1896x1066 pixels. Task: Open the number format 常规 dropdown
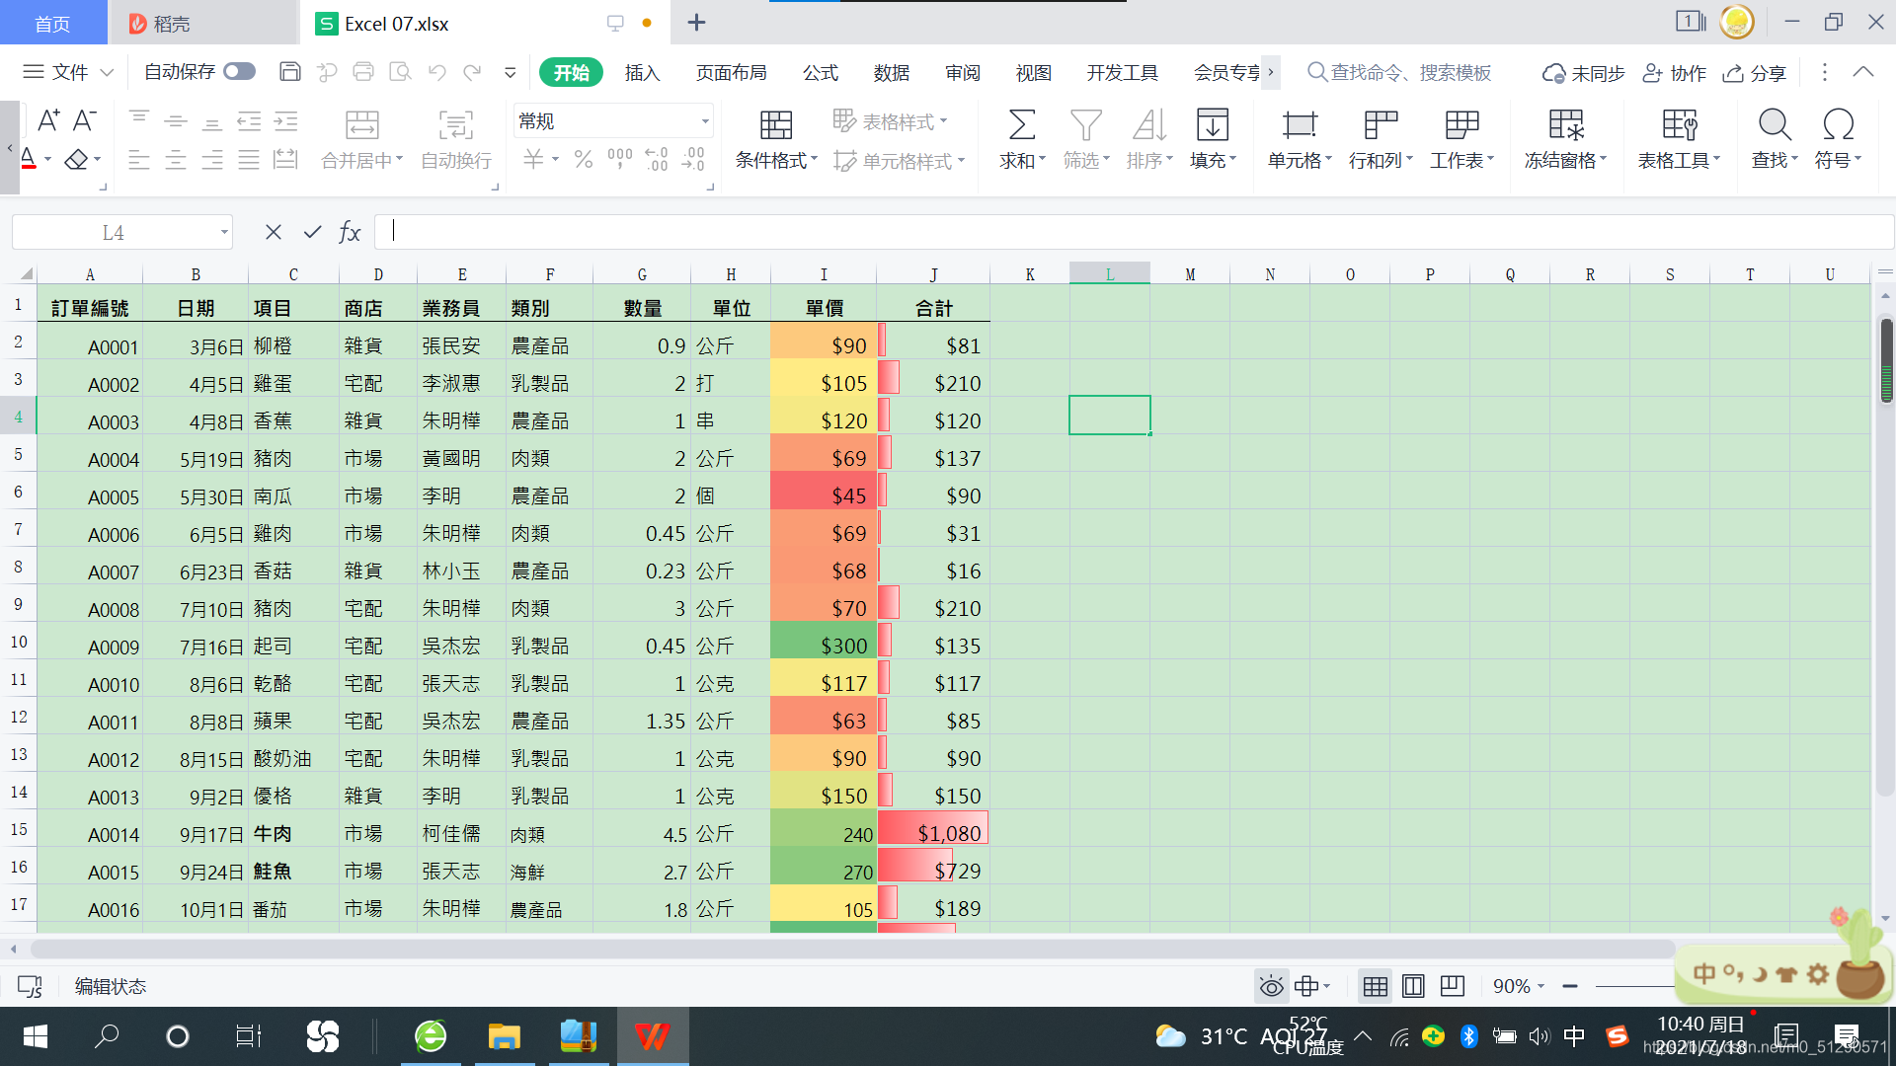click(x=705, y=121)
